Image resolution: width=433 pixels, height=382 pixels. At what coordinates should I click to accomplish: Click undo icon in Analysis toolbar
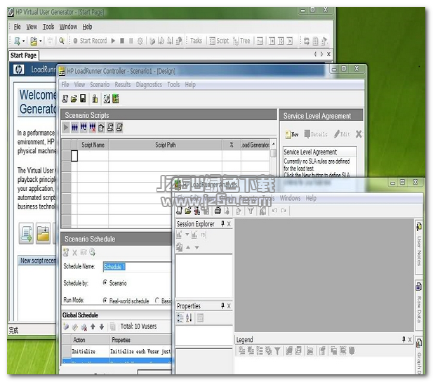pos(274,211)
